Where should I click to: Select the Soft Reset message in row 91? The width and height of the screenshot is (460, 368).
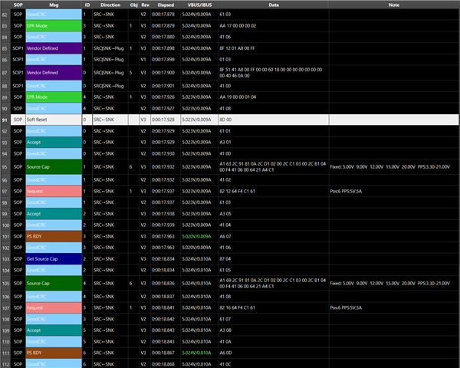click(x=54, y=120)
